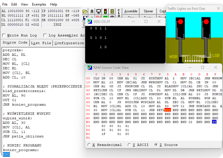Viewport: 223px width, 158px height.
Task: Select the ASCII radio button
Action: (x=130, y=145)
